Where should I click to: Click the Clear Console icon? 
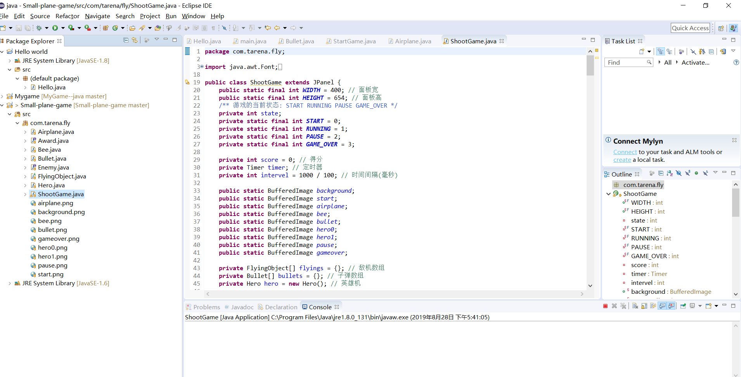[x=635, y=306]
